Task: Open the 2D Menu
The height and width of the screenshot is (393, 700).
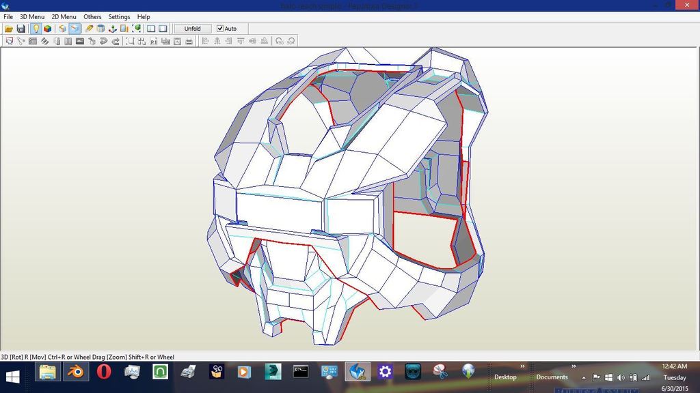Action: 64,16
